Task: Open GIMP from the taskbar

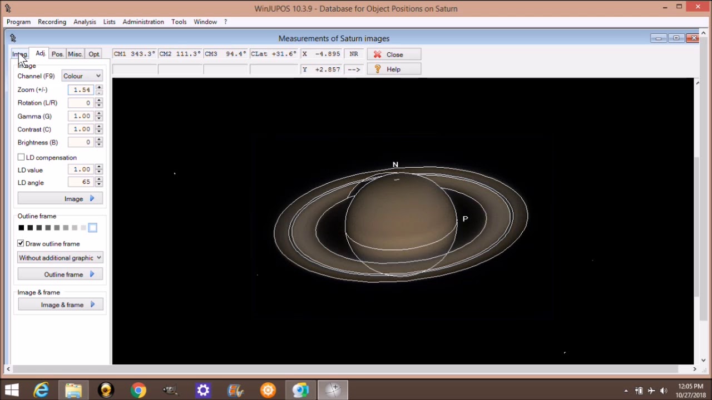Action: point(171,390)
